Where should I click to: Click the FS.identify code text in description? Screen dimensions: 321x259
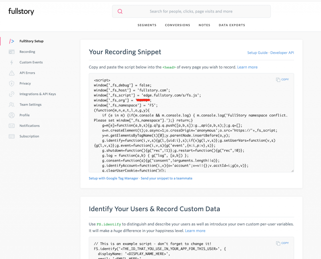pos(109,224)
